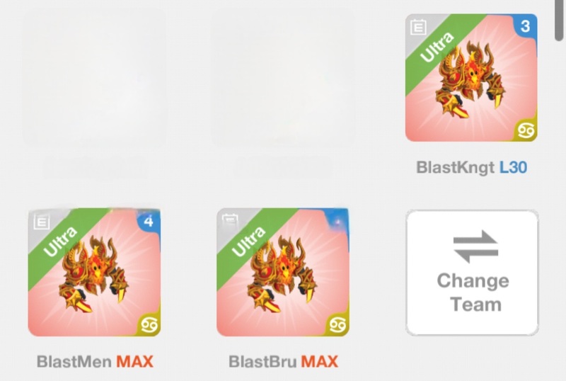Open the BlastKngt hero card
The height and width of the screenshot is (381, 566).
click(x=471, y=78)
